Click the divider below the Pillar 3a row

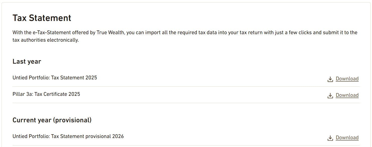186,103
